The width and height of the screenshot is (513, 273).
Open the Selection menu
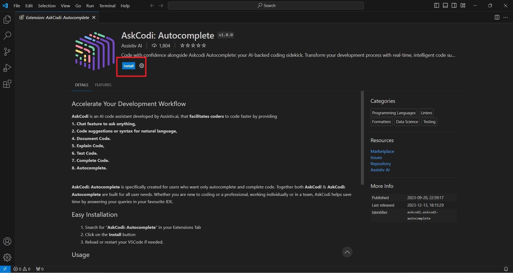coord(47,6)
